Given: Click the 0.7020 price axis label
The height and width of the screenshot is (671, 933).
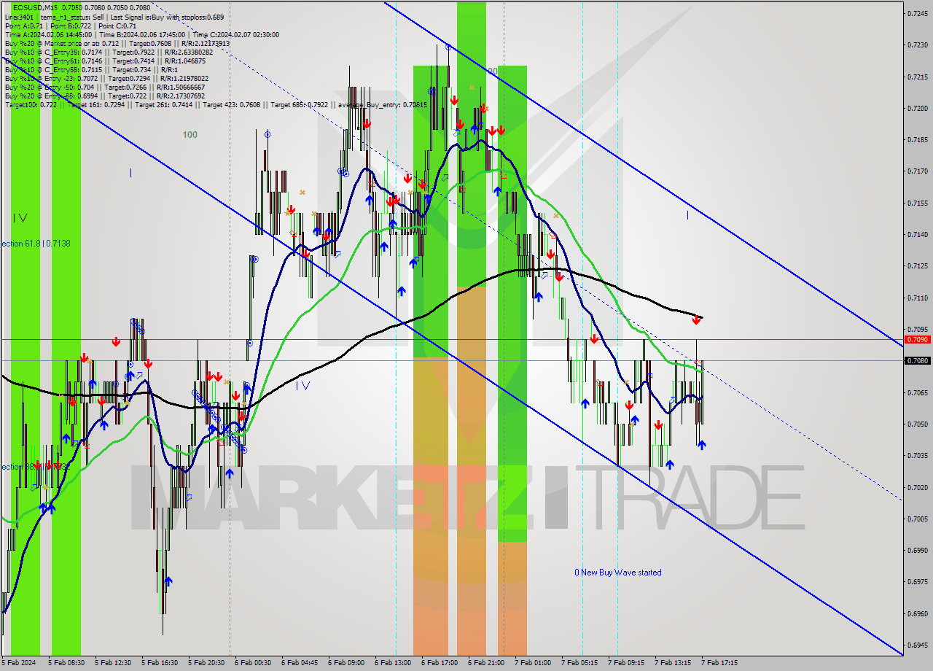Looking at the screenshot, I should [x=917, y=487].
